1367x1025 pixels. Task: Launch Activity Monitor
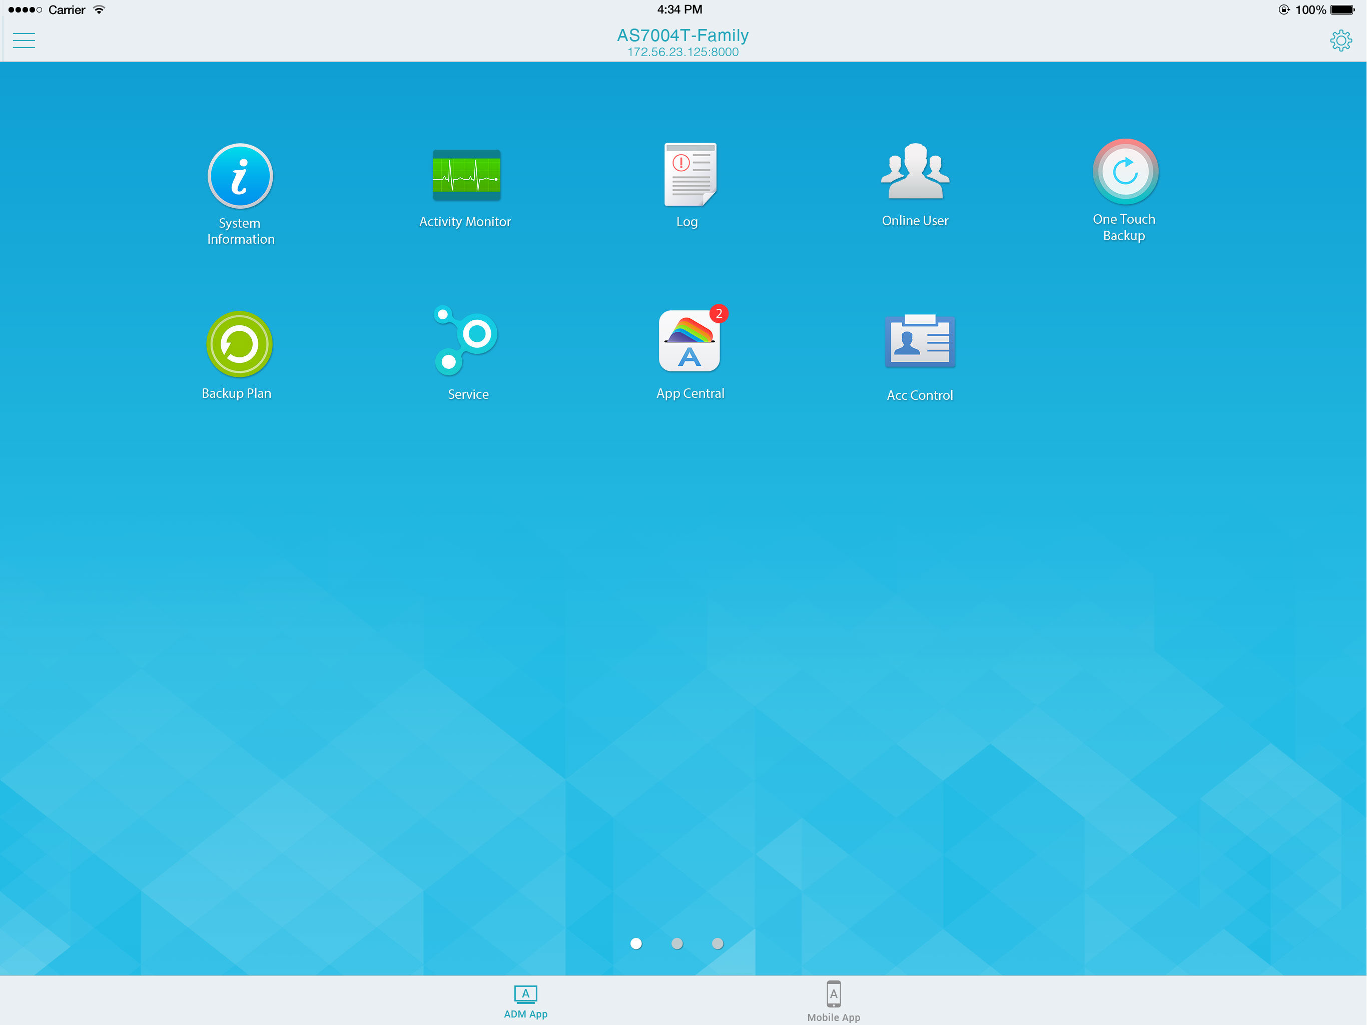point(466,176)
